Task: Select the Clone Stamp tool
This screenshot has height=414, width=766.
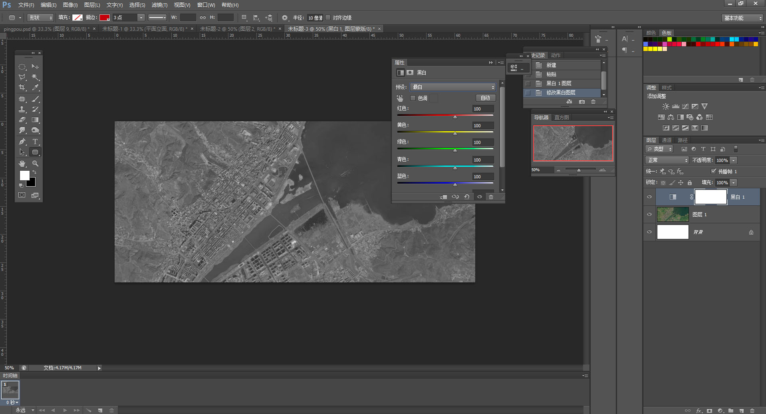Action: click(22, 109)
